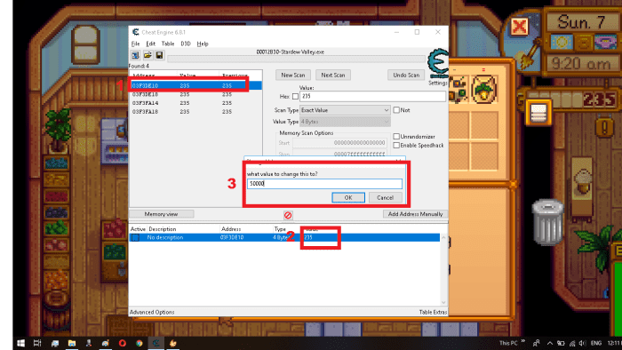Close the game menu with red X
Viewport: 622px width, 350px height.
tap(519, 27)
